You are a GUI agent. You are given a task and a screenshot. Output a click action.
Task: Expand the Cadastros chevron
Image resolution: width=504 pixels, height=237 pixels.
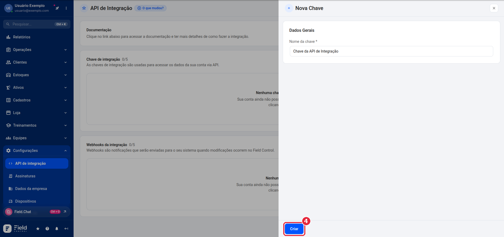(65, 100)
